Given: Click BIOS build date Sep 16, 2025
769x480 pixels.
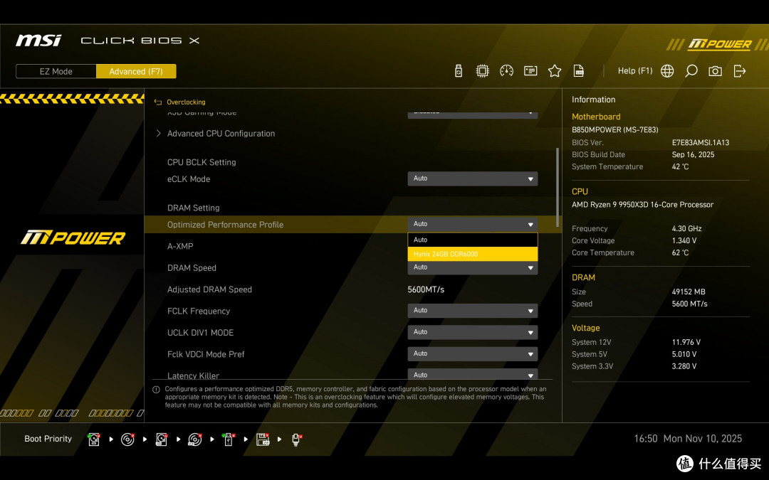Looking at the screenshot, I should coord(693,155).
